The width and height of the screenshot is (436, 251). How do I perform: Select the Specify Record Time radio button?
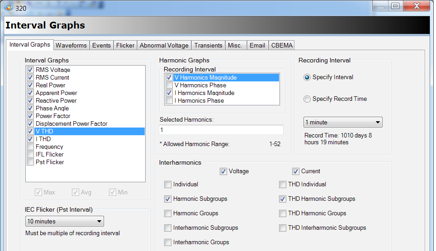coord(307,99)
